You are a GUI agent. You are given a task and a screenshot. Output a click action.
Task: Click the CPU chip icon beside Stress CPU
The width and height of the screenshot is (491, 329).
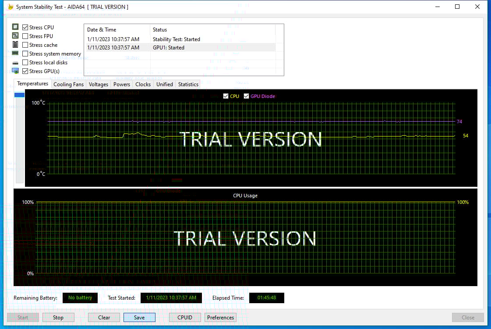(x=15, y=27)
